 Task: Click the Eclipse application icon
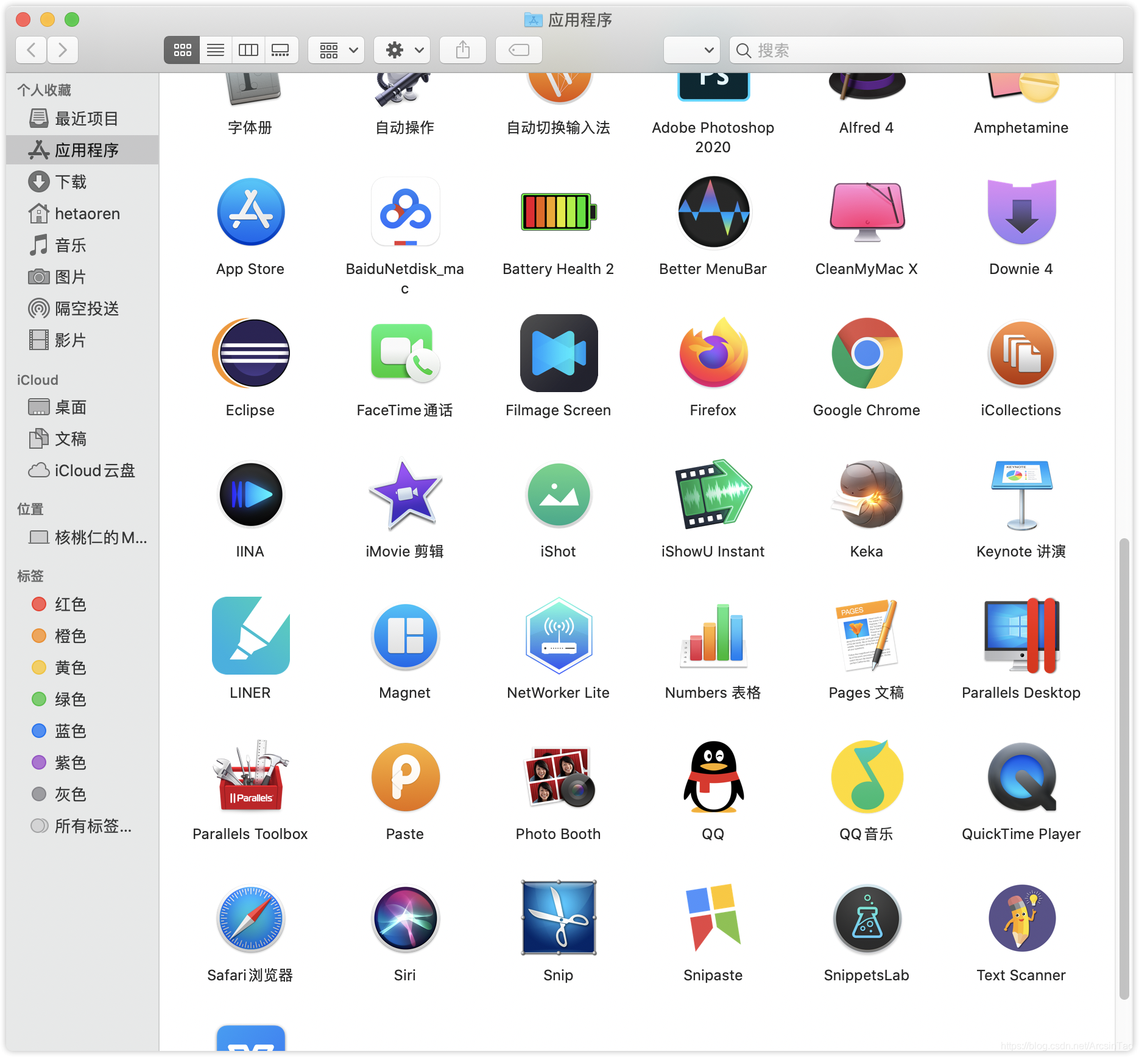pyautogui.click(x=250, y=353)
